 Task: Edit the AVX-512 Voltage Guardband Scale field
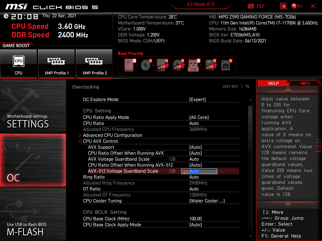199,171
